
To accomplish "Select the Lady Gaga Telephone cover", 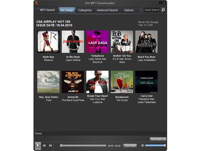I will 98,42.
